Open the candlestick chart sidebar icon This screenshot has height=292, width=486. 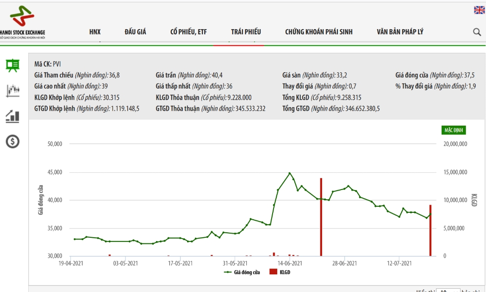coord(12,90)
